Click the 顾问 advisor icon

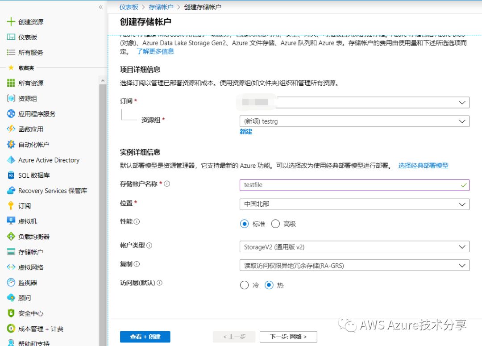11,298
